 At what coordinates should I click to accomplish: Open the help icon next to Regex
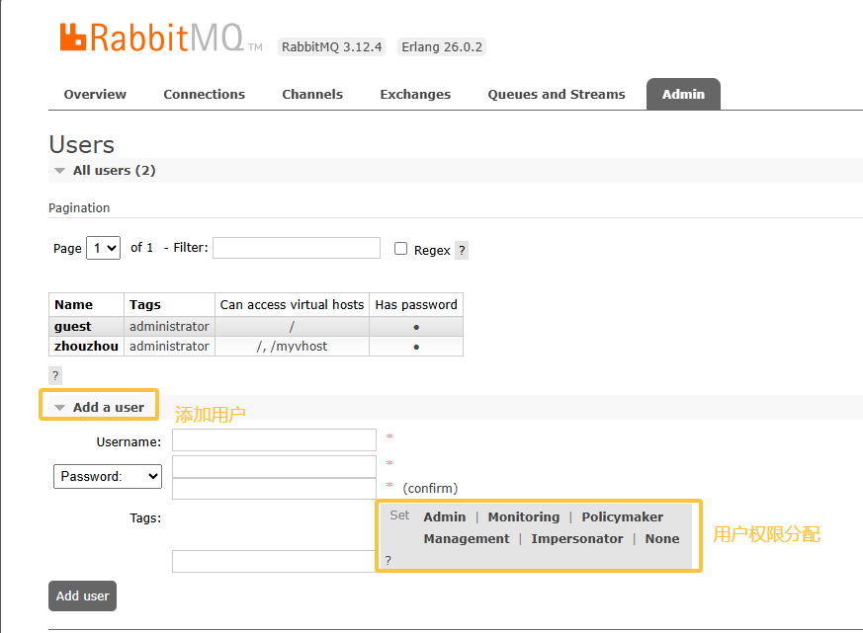pos(462,250)
